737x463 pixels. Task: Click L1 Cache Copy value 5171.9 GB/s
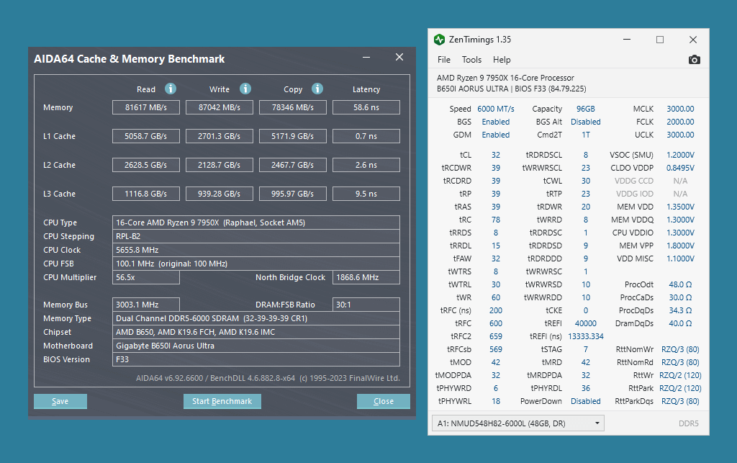[292, 136]
